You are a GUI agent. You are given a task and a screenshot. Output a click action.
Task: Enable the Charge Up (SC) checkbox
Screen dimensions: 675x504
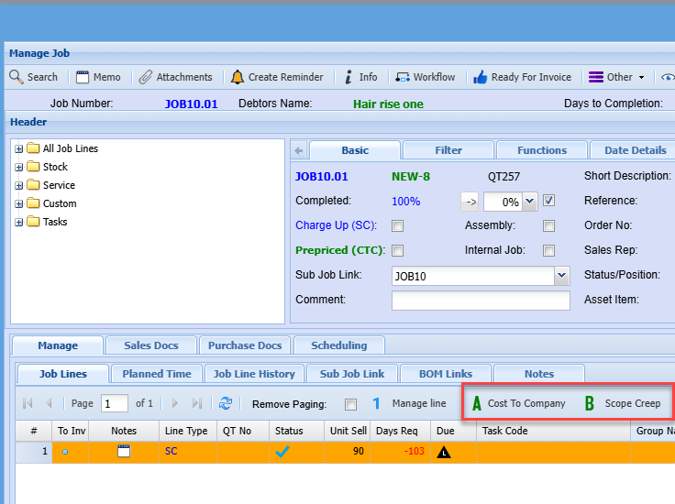coord(398,225)
